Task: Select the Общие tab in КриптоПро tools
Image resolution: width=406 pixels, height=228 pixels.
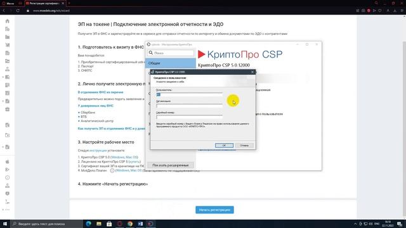Action: [x=171, y=63]
